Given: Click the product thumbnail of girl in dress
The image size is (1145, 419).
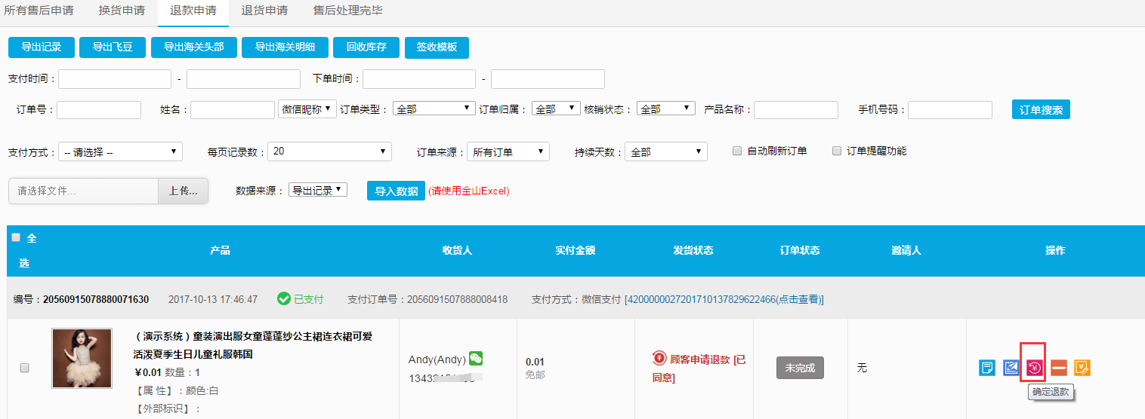Looking at the screenshot, I should (x=82, y=358).
